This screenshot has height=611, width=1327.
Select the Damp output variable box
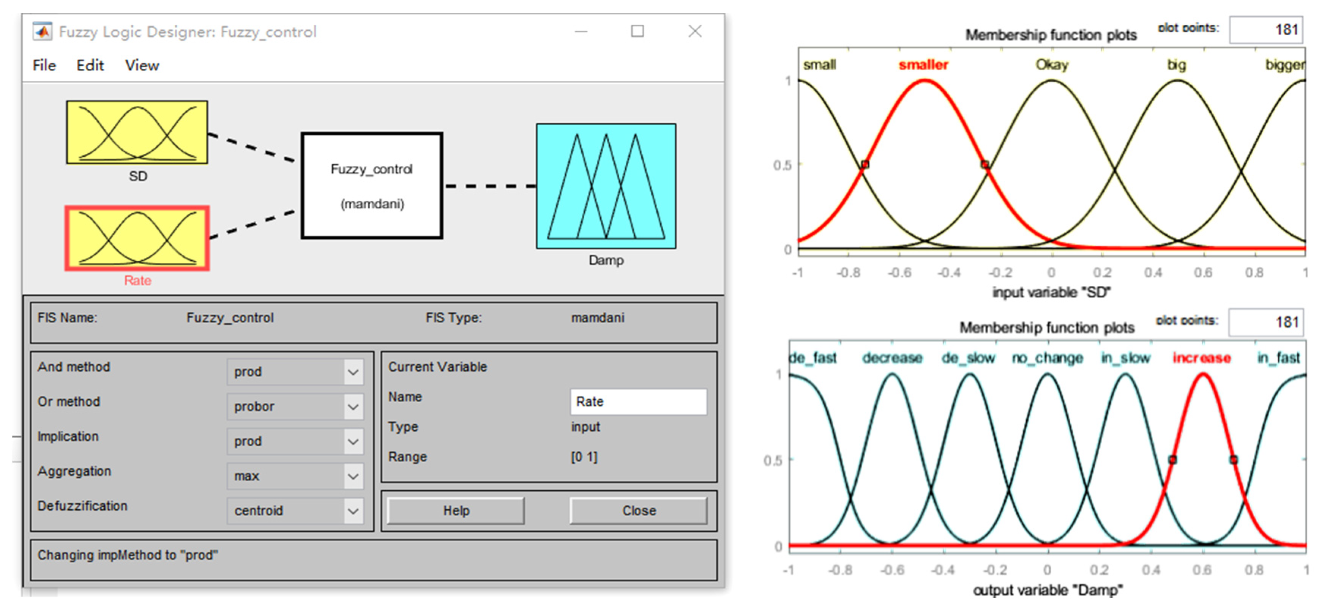coord(606,186)
